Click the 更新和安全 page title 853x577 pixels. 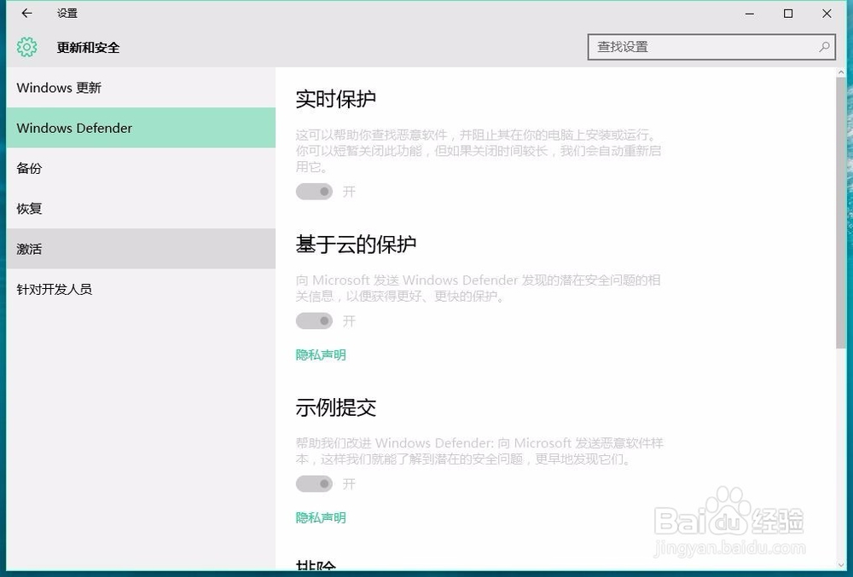[x=88, y=48]
